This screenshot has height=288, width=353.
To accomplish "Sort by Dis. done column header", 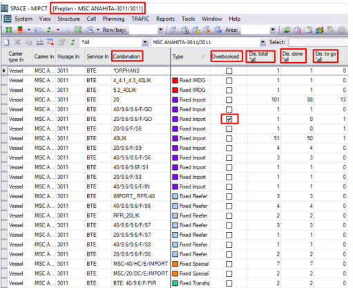I will click(x=292, y=57).
